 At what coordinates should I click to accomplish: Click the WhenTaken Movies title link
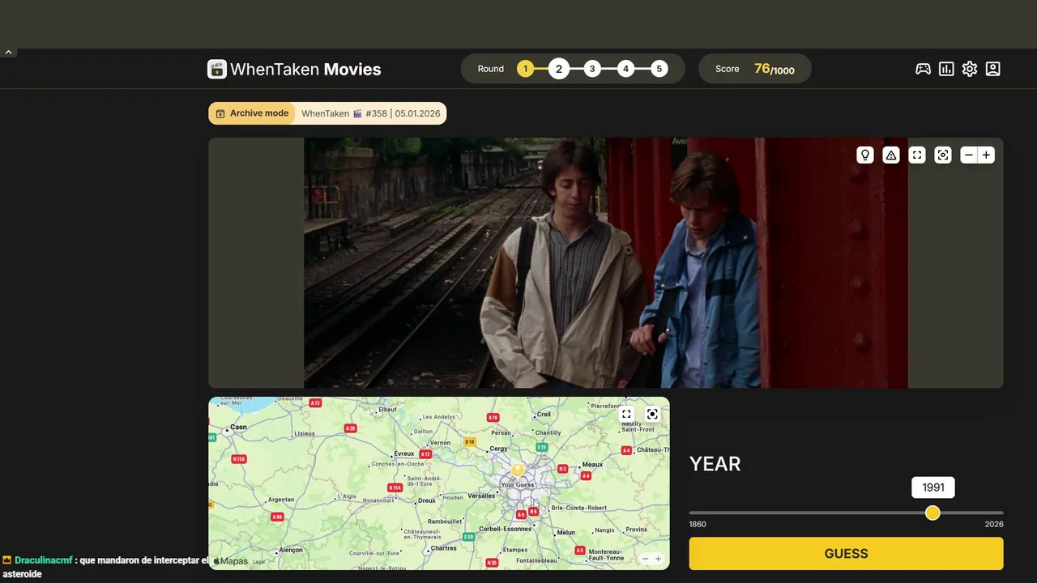(x=305, y=70)
